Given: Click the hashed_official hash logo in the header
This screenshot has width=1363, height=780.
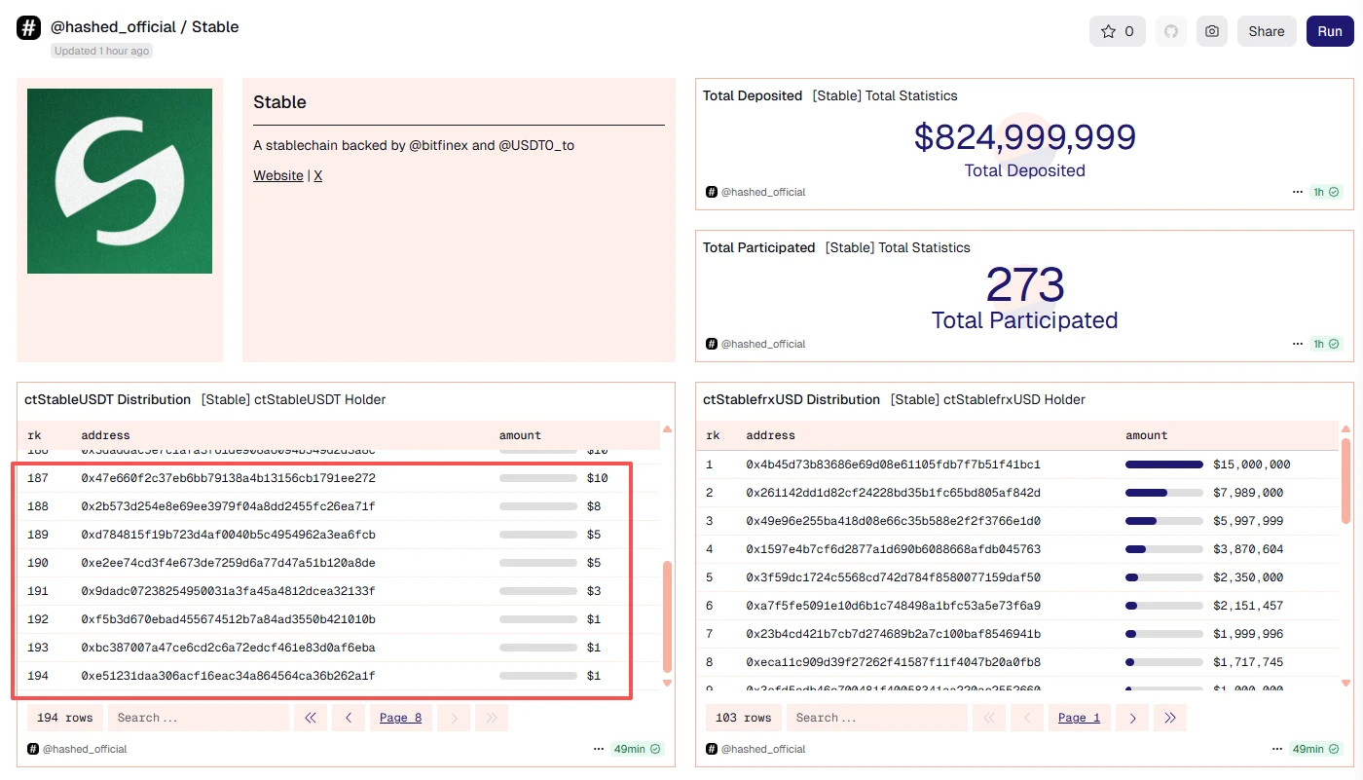Looking at the screenshot, I should pos(28,28).
